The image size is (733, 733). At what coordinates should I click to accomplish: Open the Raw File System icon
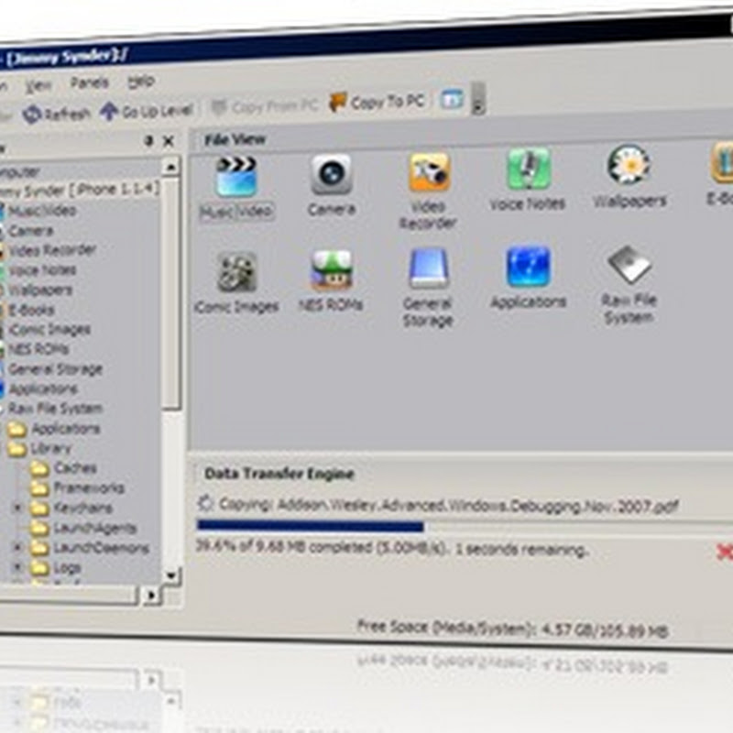(x=629, y=264)
